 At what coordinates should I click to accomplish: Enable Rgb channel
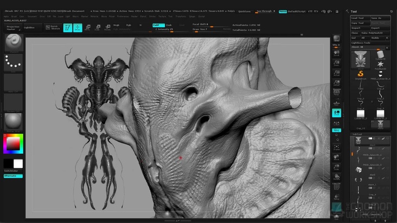(129, 25)
